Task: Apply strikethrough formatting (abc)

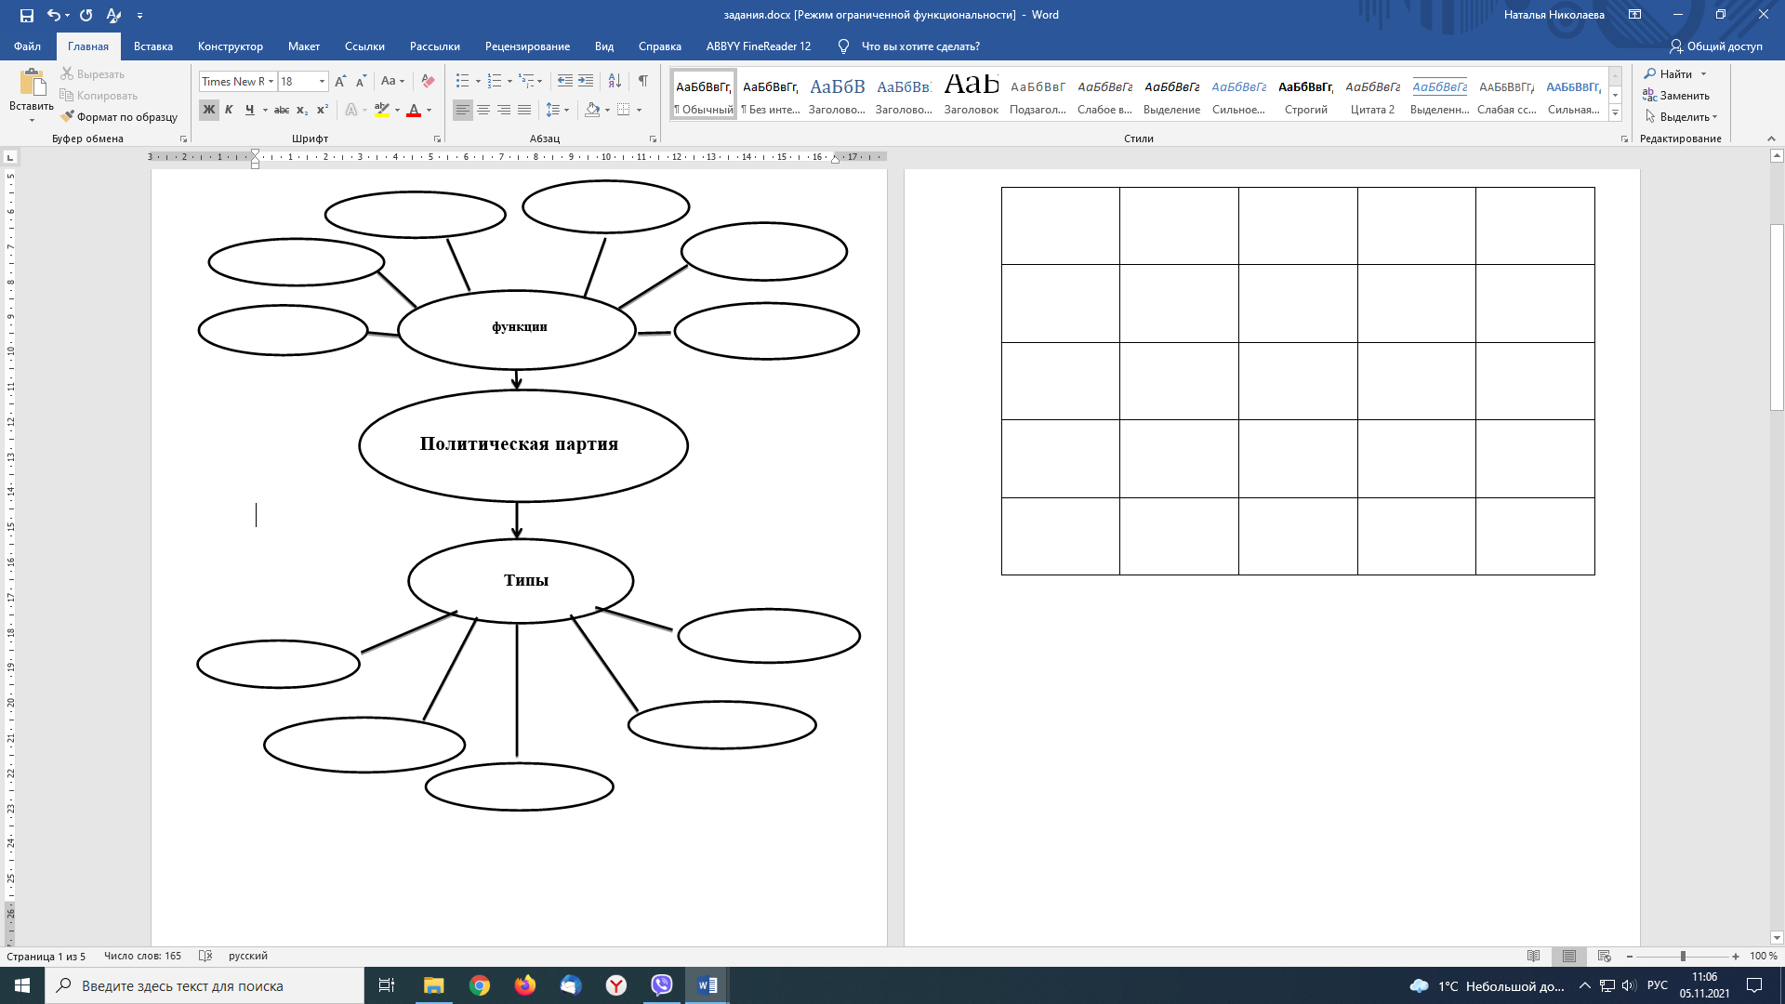Action: [282, 110]
